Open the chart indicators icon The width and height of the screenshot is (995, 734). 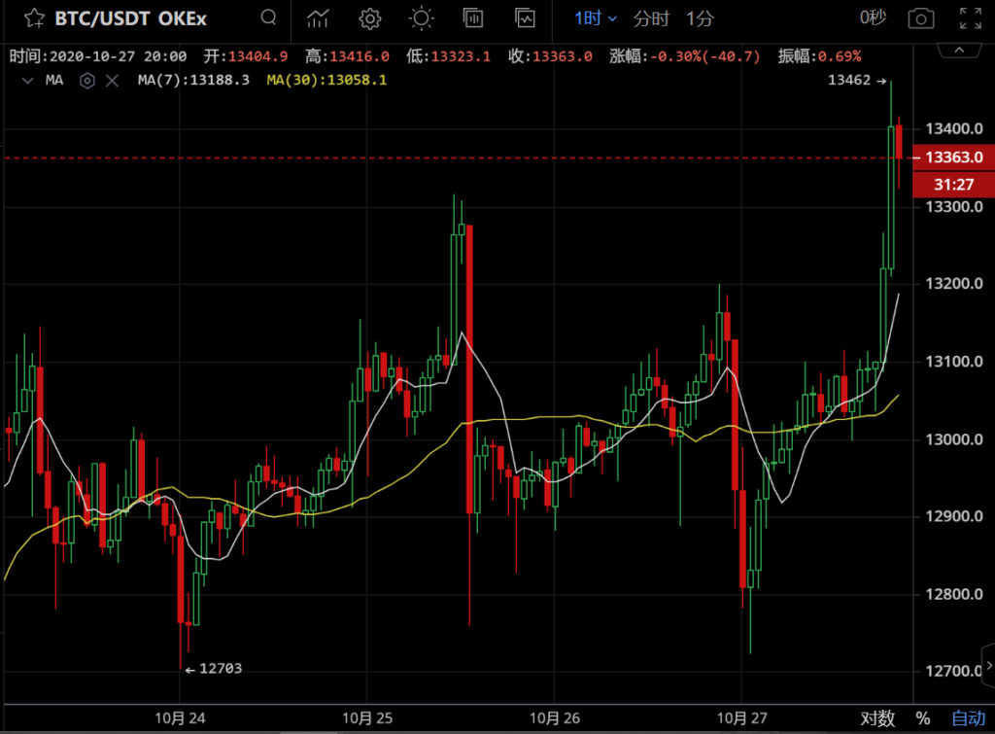click(318, 18)
